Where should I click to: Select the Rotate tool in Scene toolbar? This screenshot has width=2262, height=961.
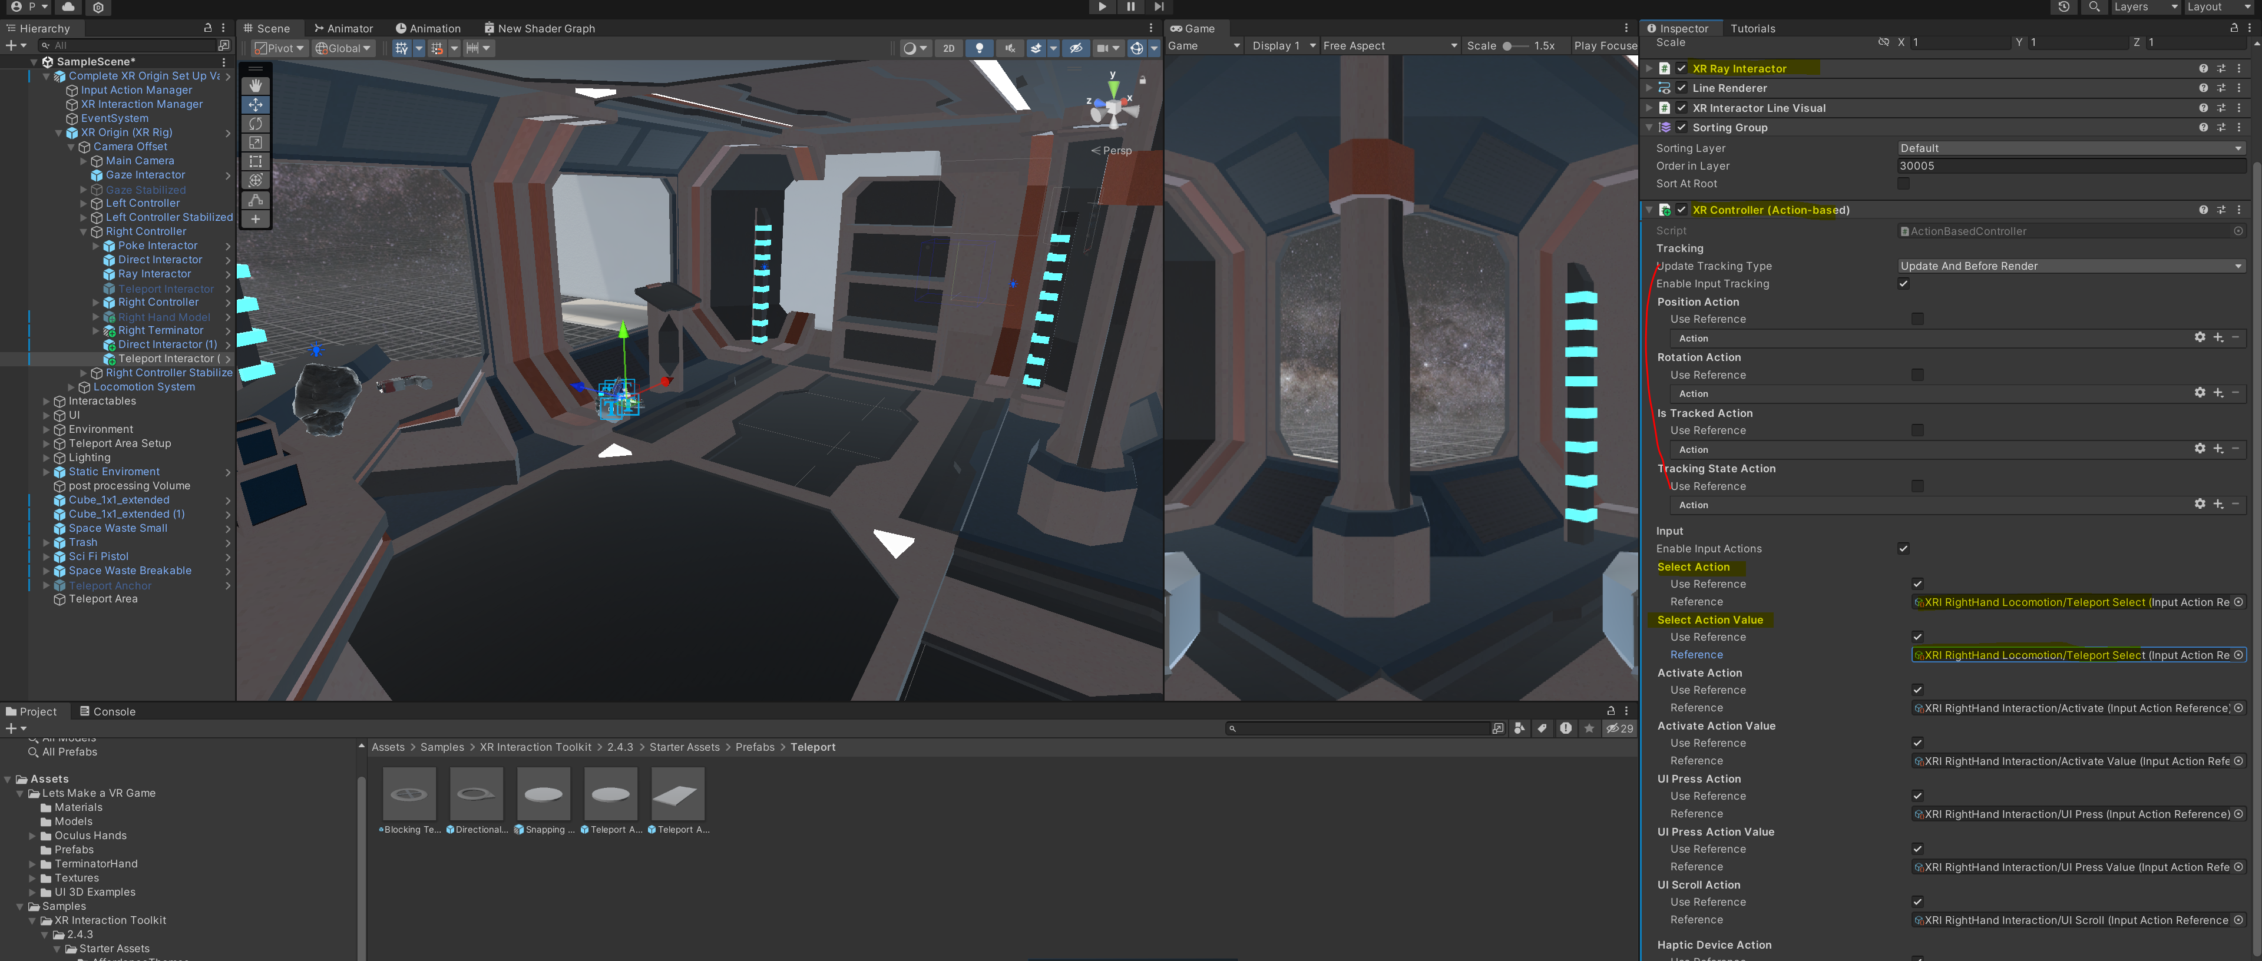coord(256,124)
